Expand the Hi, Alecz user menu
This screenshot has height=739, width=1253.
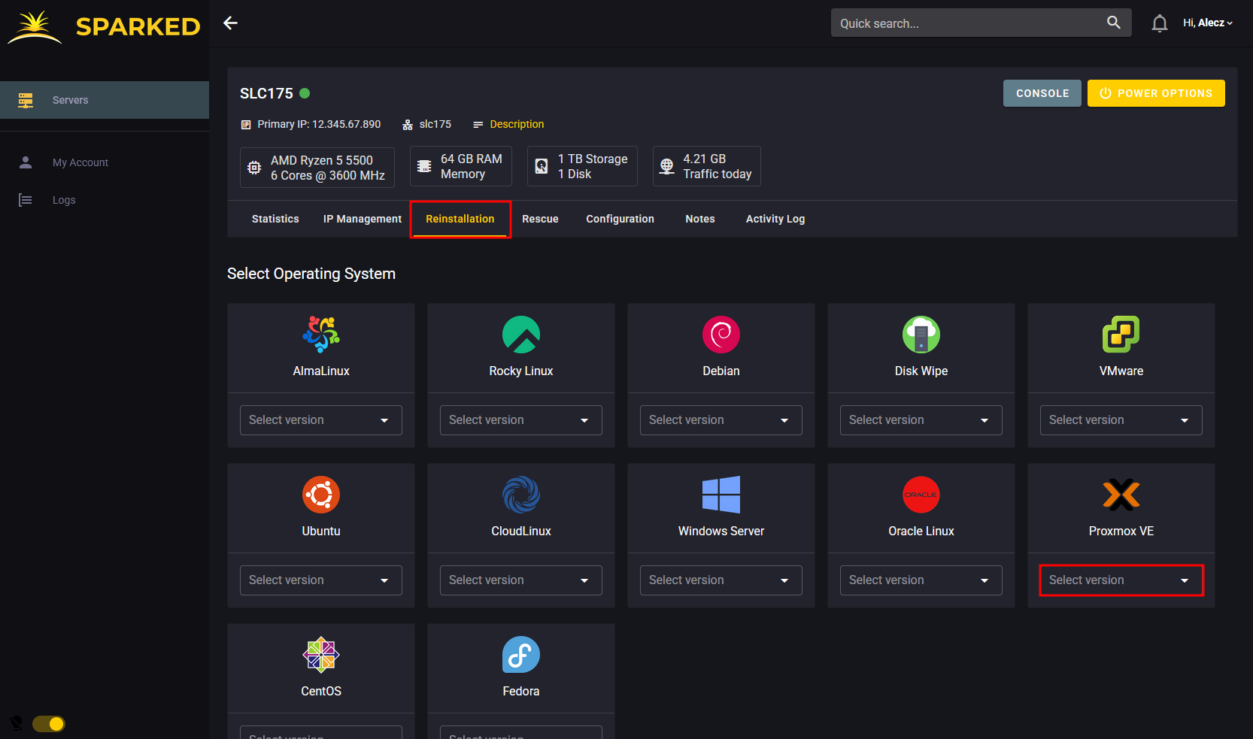pos(1208,23)
